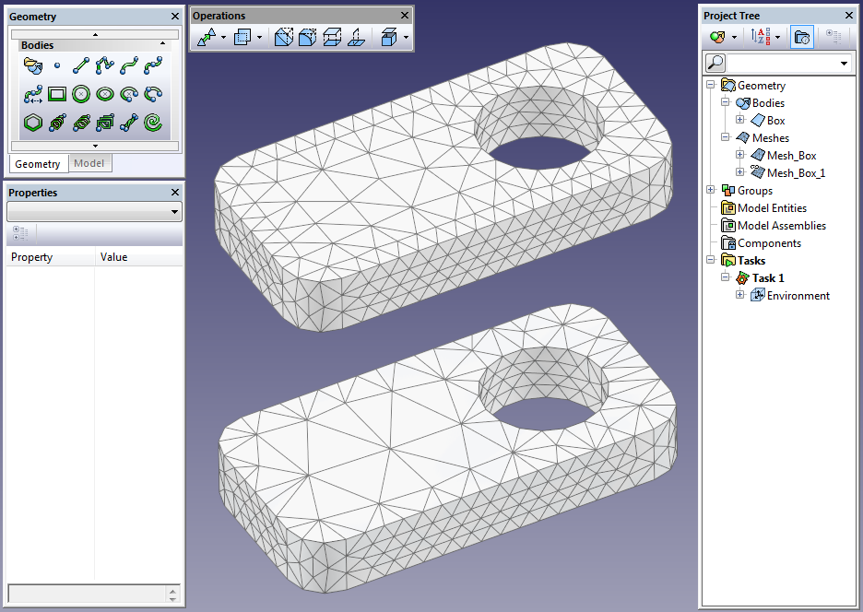The image size is (863, 612).
Task: Expand the Mesh_Box tree node
Action: [x=739, y=156]
